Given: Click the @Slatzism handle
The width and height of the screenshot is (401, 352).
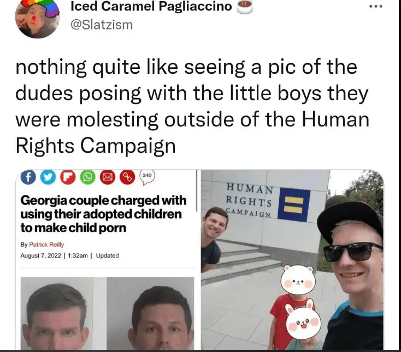Looking at the screenshot, I should 102,25.
